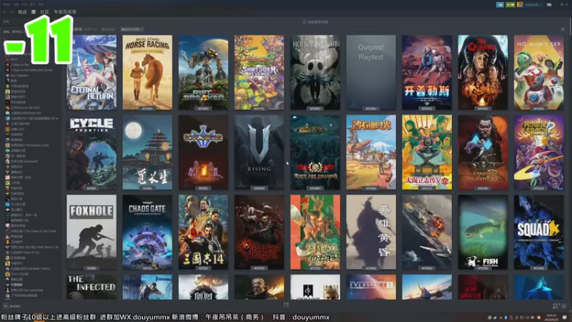572x322 pixels.
Task: Open the Big Picture mode icon
Action: (549, 5)
